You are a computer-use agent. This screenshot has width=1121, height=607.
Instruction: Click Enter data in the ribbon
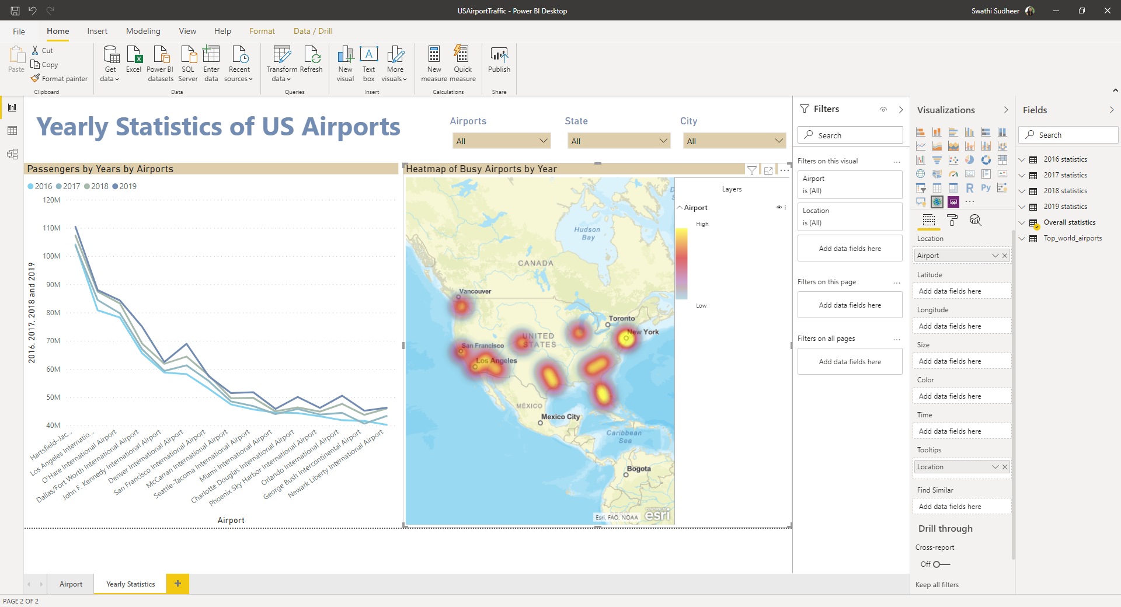(x=211, y=64)
